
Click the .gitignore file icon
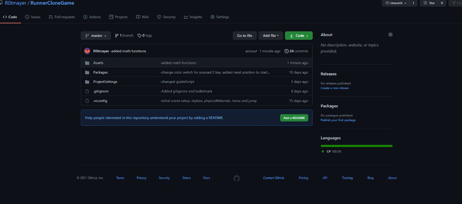(87, 91)
